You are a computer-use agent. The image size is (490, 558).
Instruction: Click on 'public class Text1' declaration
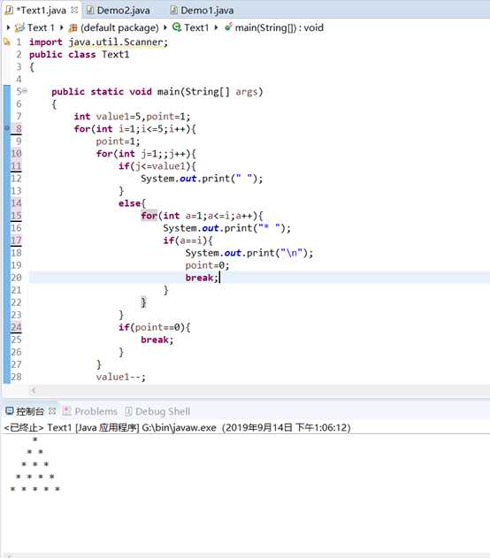point(79,55)
